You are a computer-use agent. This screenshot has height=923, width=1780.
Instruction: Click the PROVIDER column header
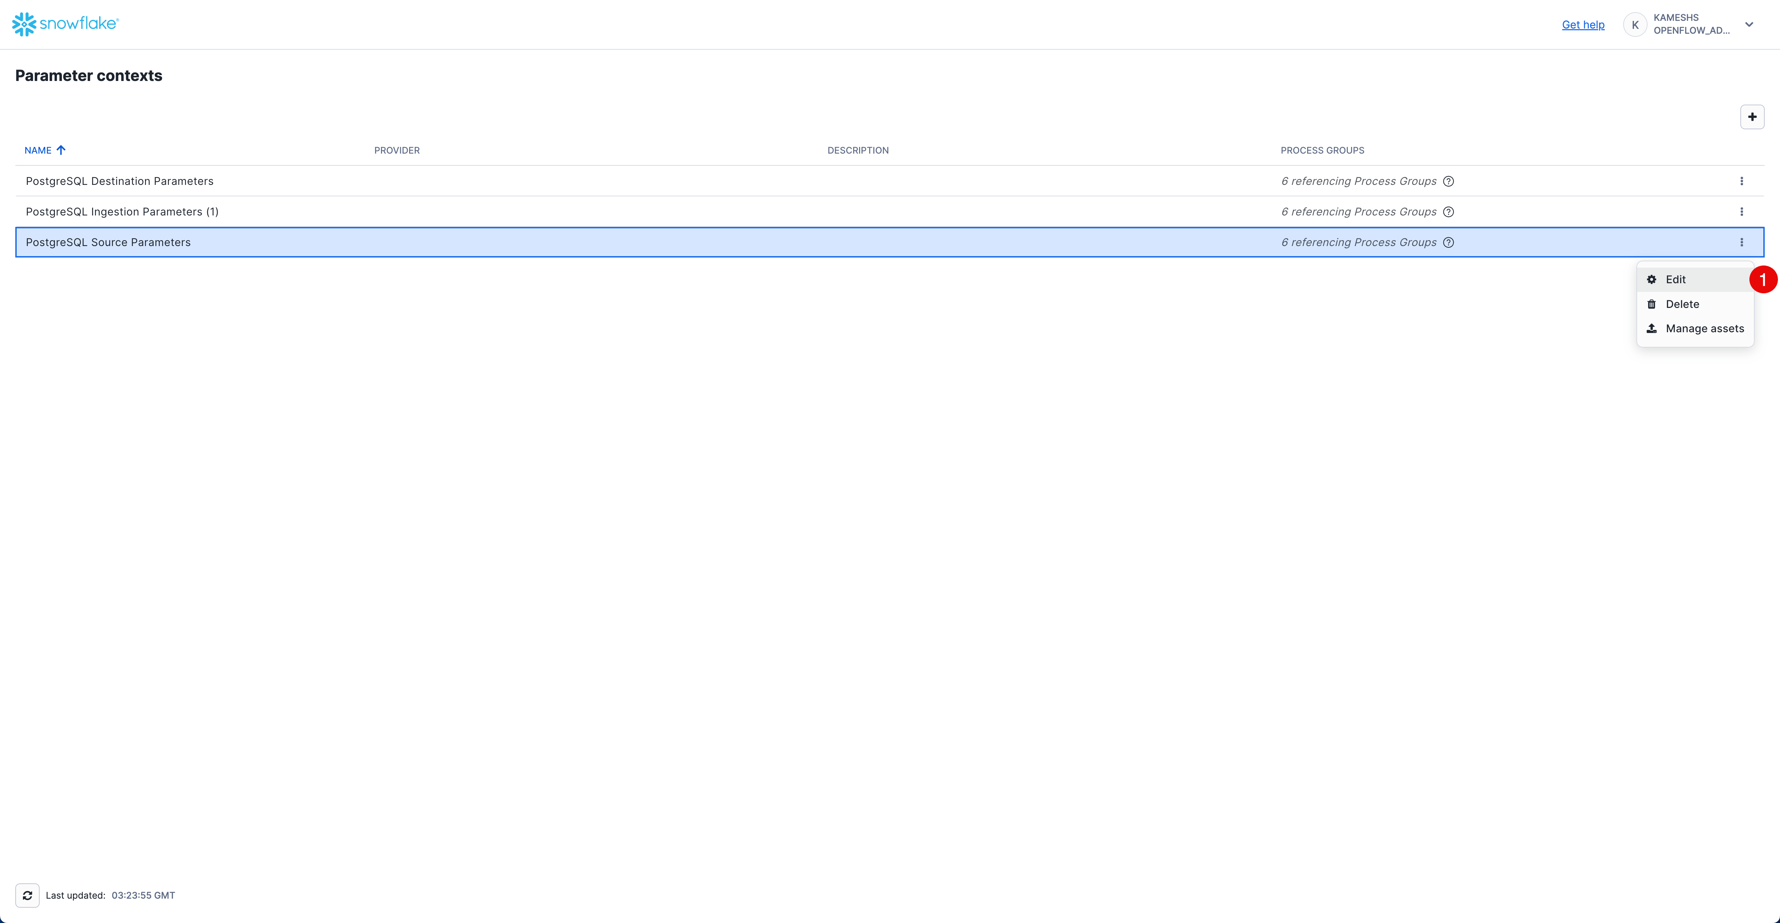tap(397, 150)
